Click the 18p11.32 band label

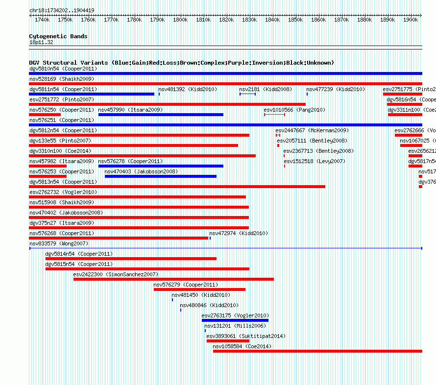[41, 42]
